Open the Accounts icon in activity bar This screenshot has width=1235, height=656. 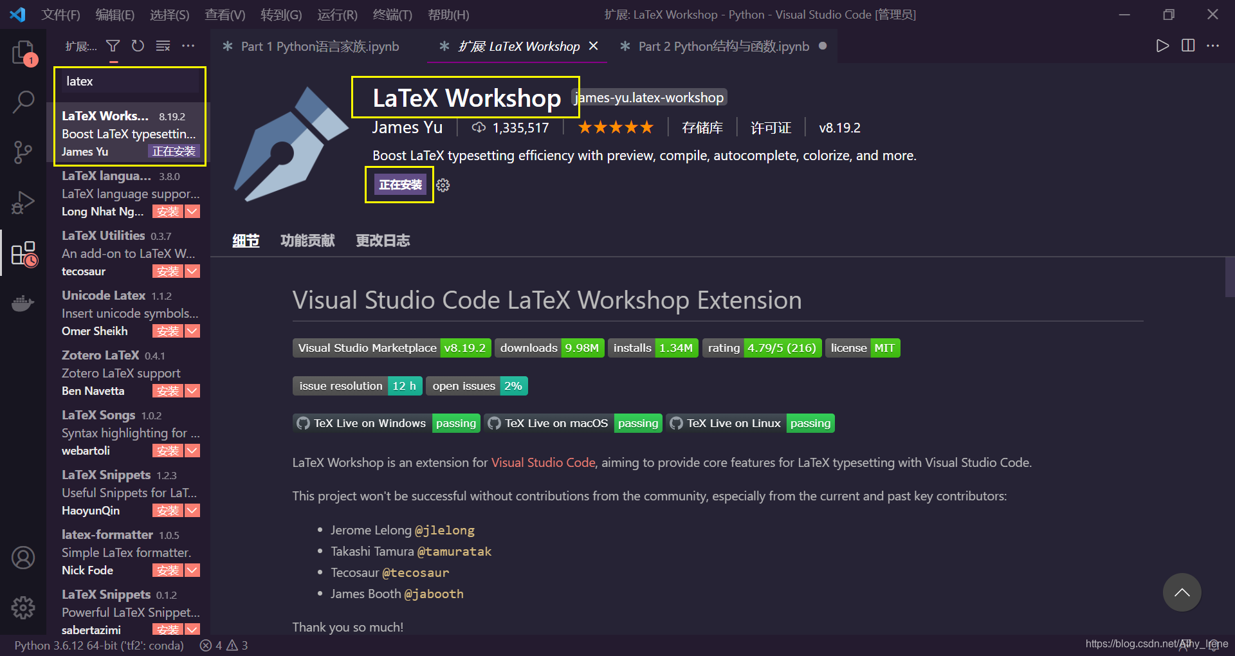coord(23,558)
